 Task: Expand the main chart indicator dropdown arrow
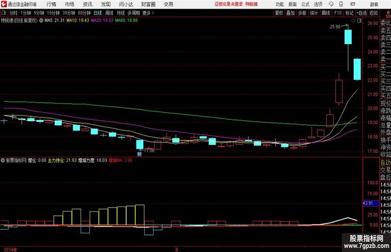41,21
